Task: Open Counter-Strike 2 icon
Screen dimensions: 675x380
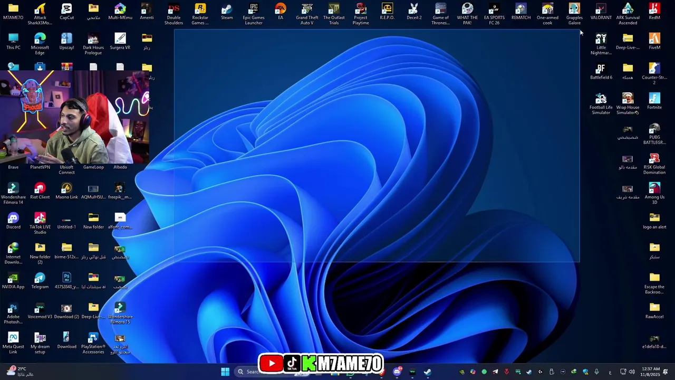Action: [654, 74]
